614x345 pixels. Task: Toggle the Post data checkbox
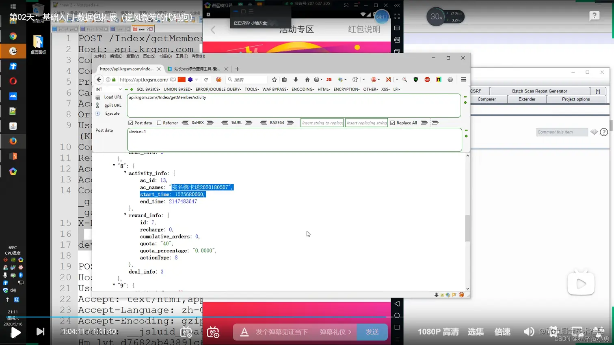tap(131, 123)
